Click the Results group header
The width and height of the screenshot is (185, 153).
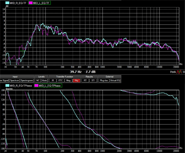pos(89,77)
